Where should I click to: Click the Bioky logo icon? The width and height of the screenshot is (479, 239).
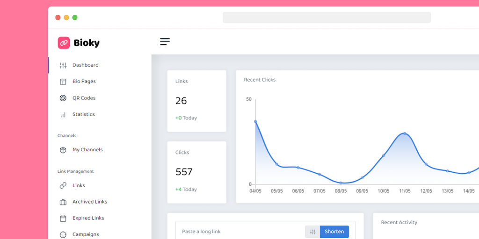[x=64, y=43]
